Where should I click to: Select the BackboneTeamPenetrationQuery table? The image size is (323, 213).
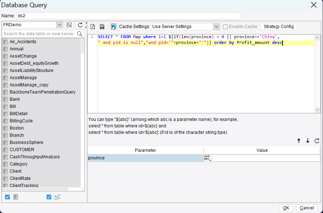point(43,92)
